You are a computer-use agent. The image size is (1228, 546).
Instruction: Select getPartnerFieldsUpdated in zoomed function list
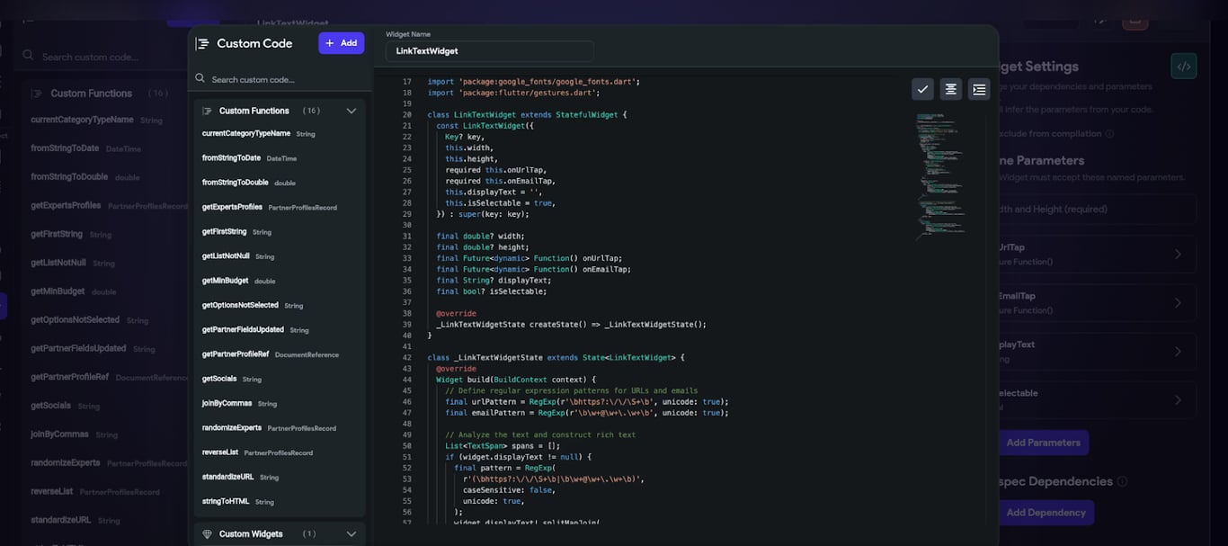[243, 329]
